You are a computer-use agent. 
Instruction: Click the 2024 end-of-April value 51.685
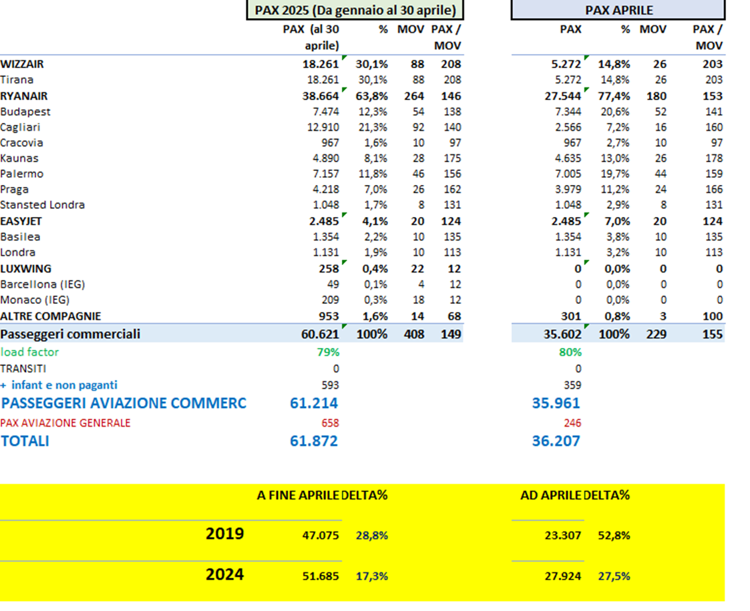(x=321, y=576)
